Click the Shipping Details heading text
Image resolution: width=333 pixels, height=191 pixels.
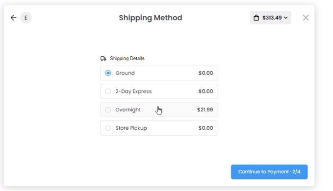(127, 58)
